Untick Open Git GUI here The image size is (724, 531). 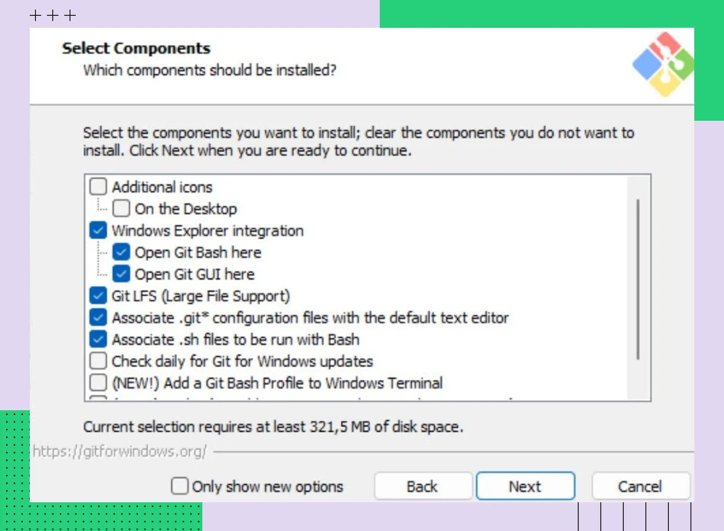click(121, 274)
